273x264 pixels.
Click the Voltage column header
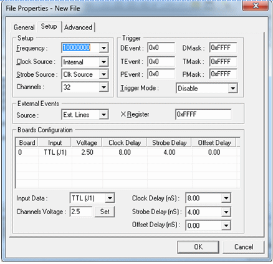click(x=87, y=143)
